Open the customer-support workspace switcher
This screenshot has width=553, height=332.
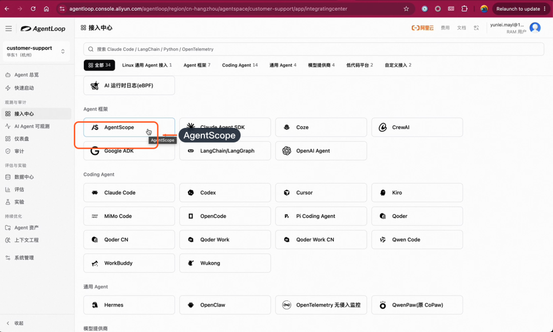pos(36,51)
